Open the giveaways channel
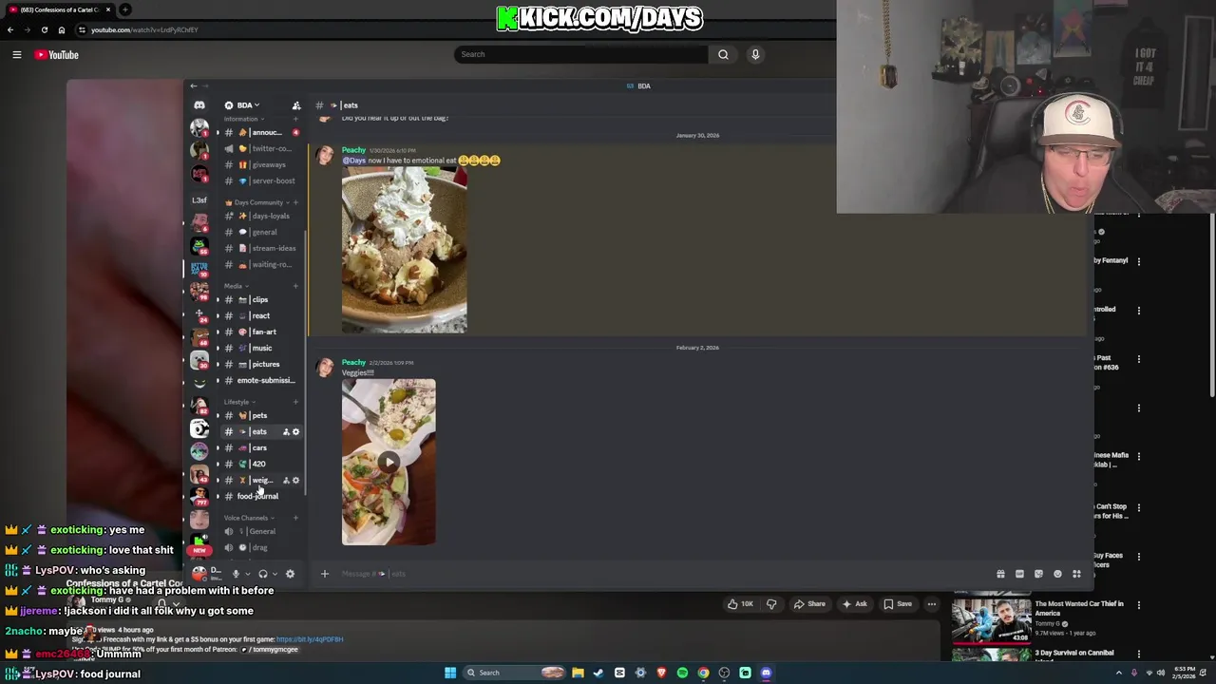The width and height of the screenshot is (1216, 684). coord(260,165)
